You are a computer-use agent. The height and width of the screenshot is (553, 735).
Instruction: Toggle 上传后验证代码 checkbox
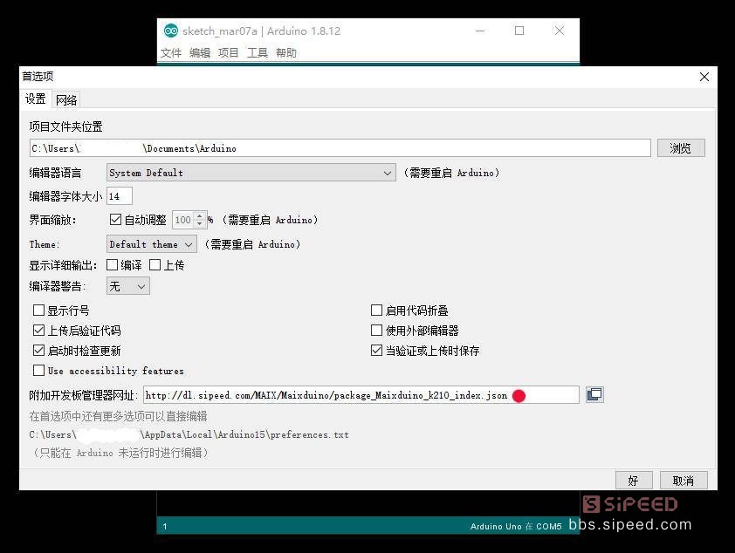click(x=39, y=330)
